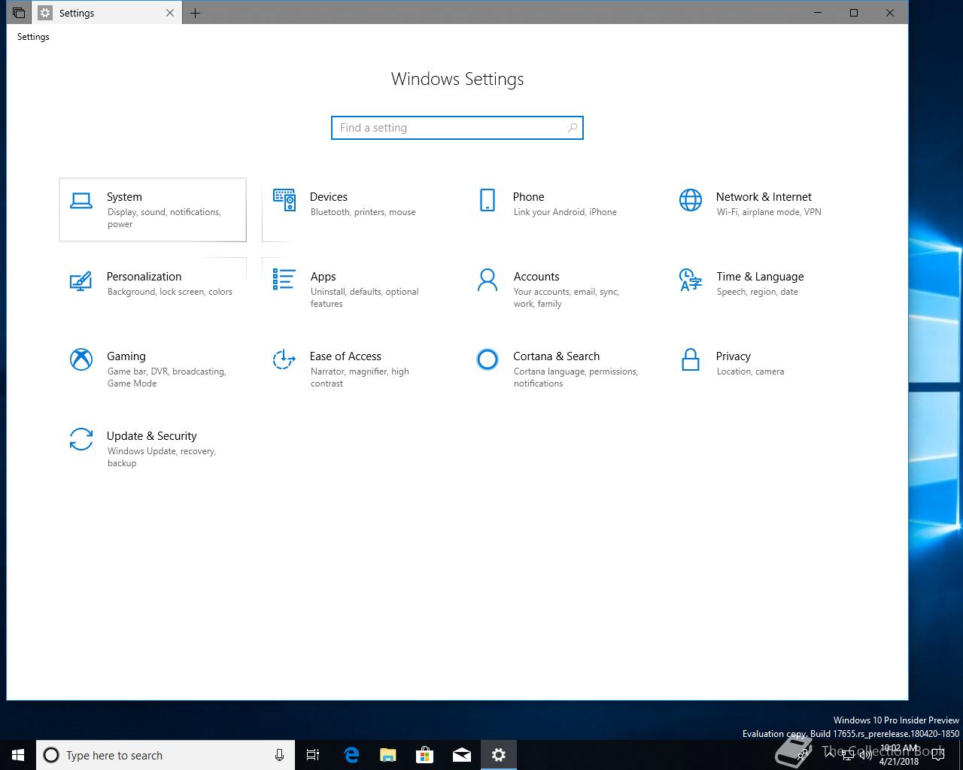Click the volume speaker tray icon
963x770 pixels.
[x=865, y=755]
